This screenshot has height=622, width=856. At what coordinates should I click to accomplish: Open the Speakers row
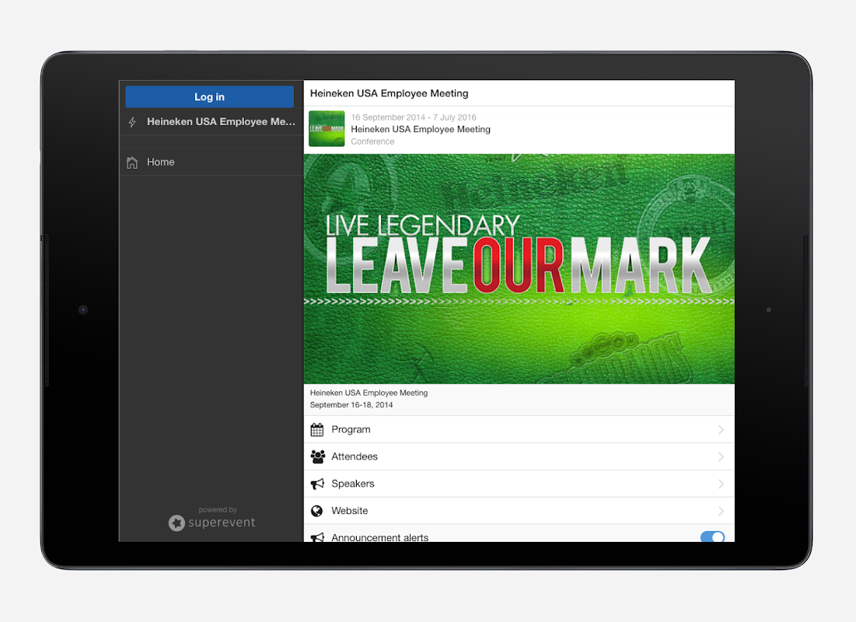click(x=519, y=484)
